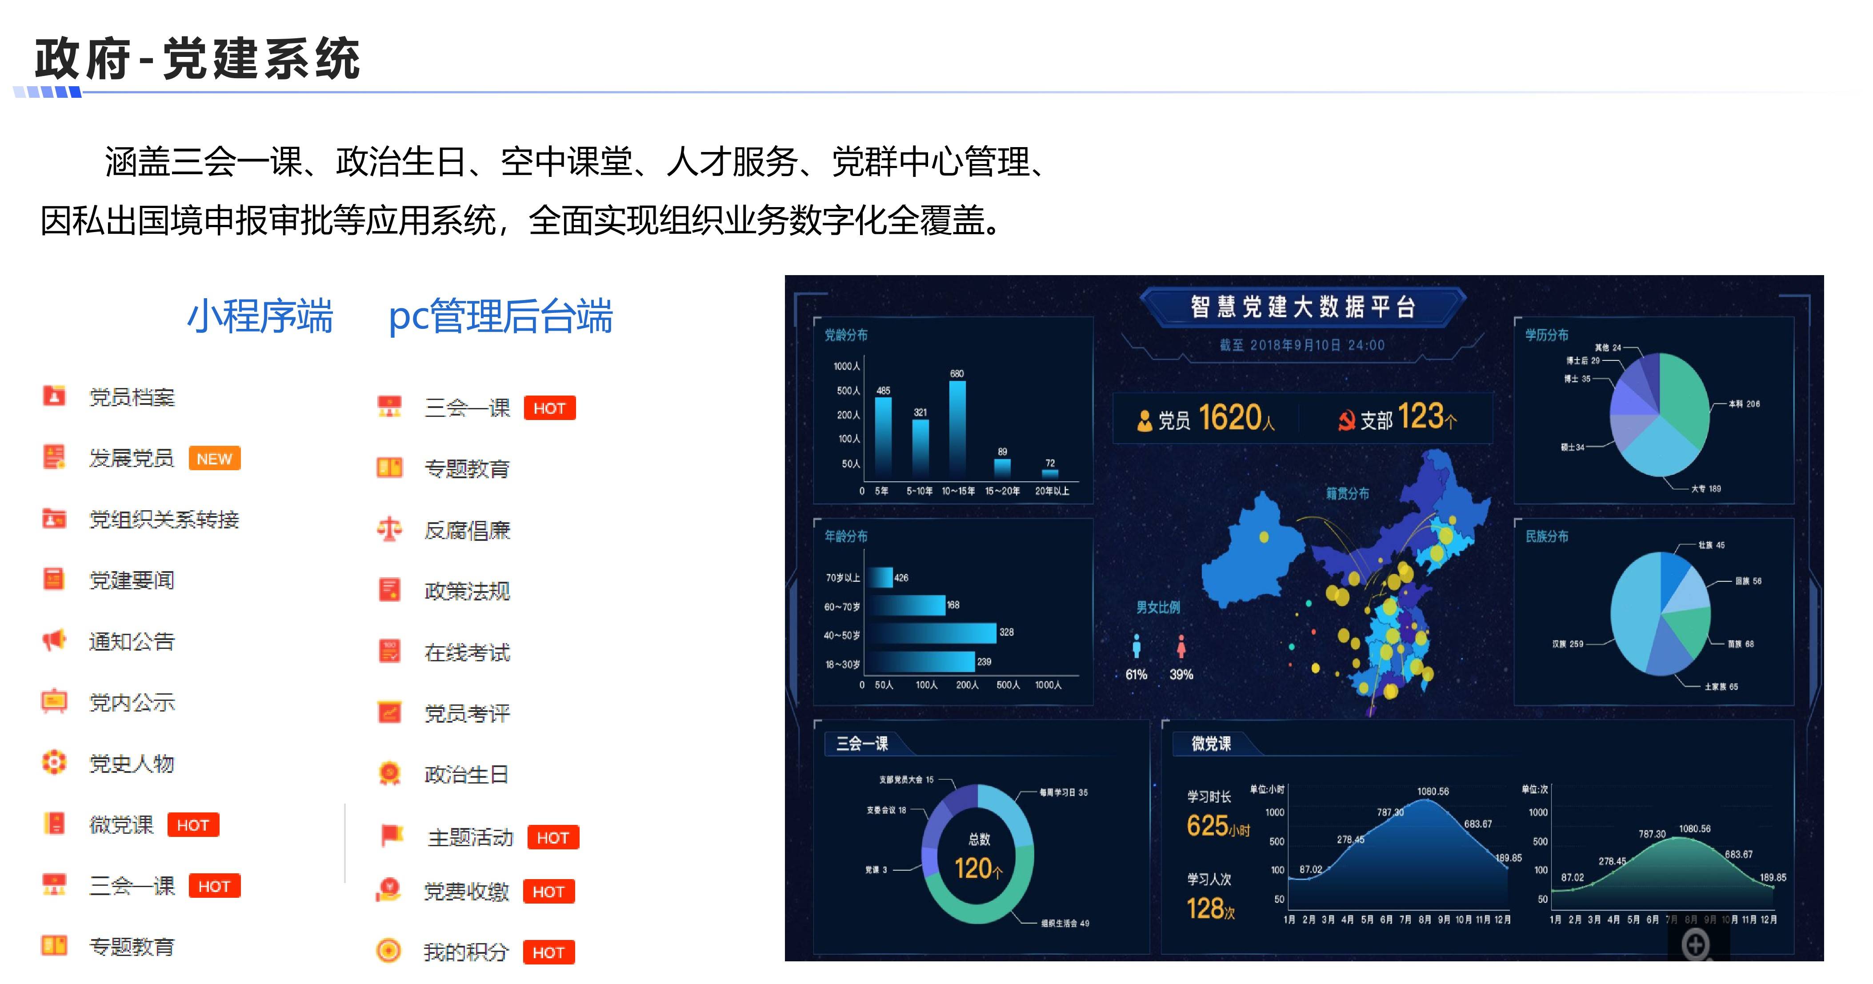Open the 专题教育 entry in pc管理后台端
Screen dimensions: 1873x984
tap(467, 468)
